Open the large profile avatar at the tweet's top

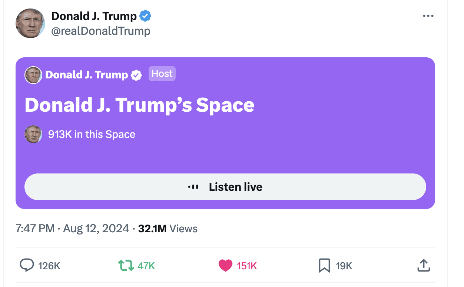point(30,23)
